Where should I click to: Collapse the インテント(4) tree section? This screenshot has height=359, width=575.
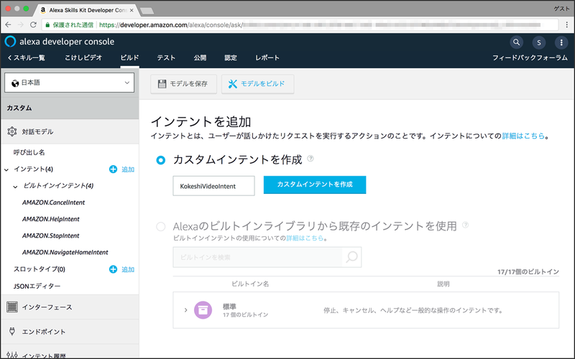pyautogui.click(x=6, y=169)
